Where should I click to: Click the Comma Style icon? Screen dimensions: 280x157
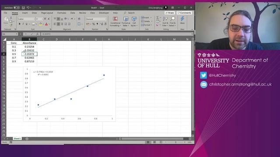pos(97,24)
